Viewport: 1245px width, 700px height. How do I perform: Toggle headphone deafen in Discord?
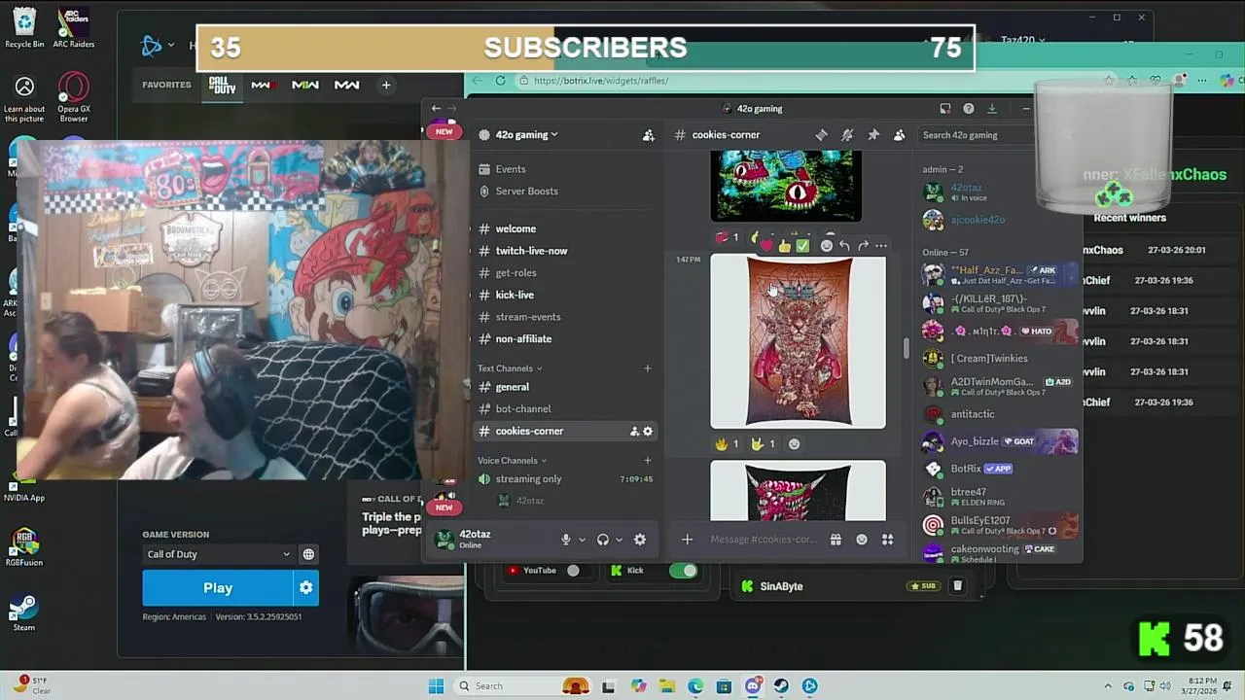tap(603, 540)
